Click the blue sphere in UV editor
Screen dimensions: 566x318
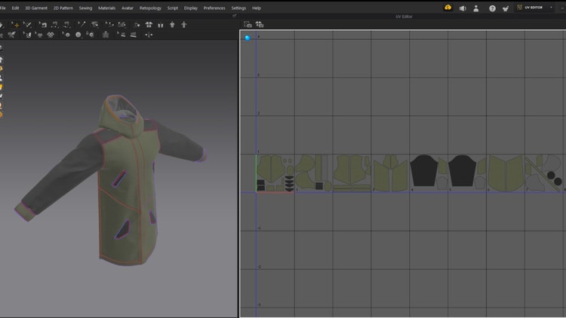tap(247, 38)
